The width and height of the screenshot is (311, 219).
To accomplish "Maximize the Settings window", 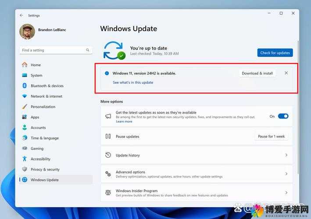I will [x=281, y=13].
